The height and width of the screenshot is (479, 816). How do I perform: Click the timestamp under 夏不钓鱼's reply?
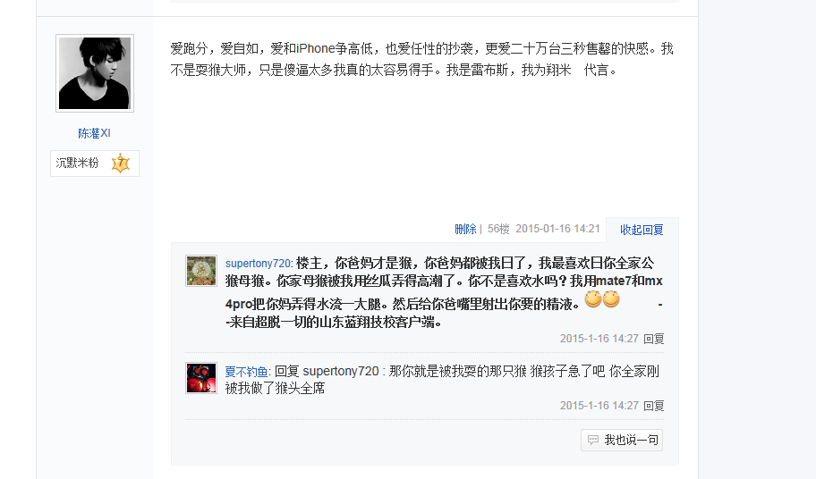tap(599, 406)
